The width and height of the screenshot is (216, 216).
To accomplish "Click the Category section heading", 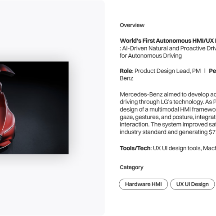I will click(131, 167).
